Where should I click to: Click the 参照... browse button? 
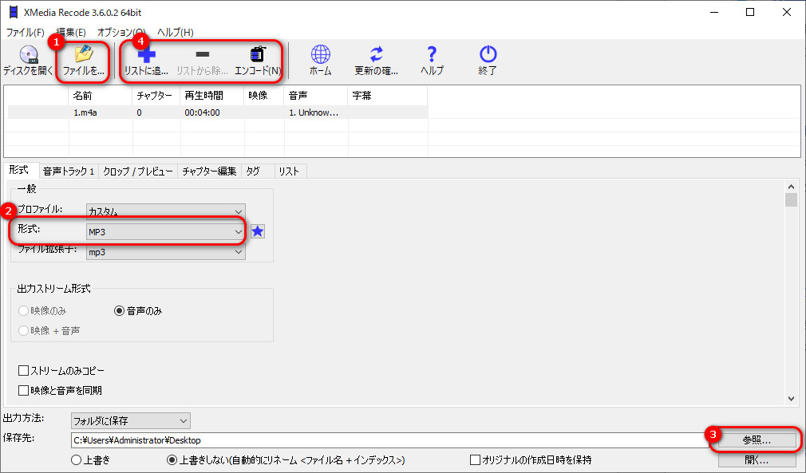coord(757,440)
